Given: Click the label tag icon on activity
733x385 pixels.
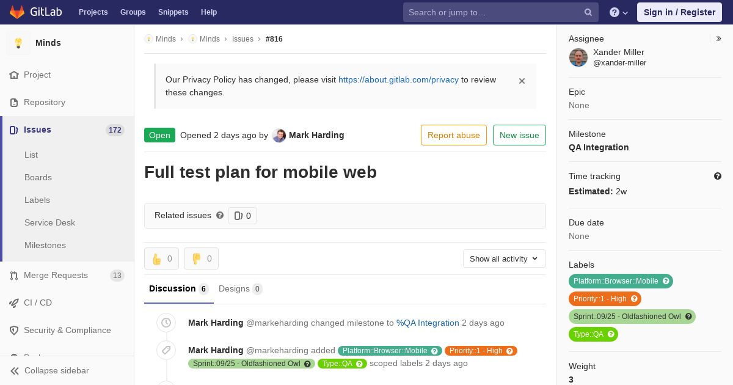Looking at the screenshot, I should pos(166,350).
